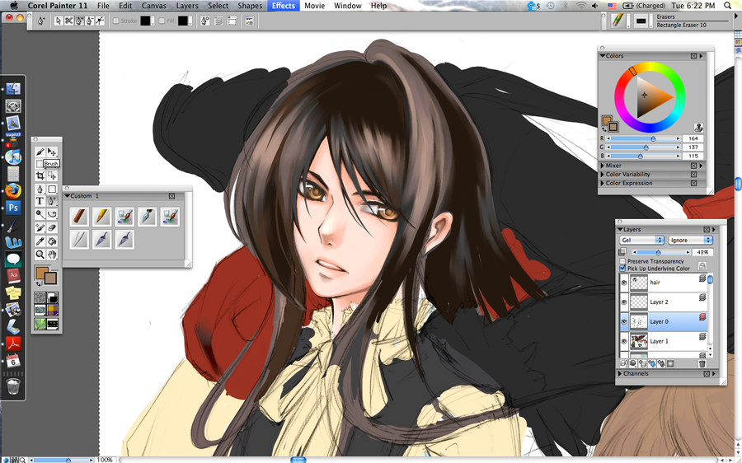Close the Mixer panel with its X box
Image resolution: width=742 pixels, height=463 pixels.
pyautogui.click(x=693, y=166)
